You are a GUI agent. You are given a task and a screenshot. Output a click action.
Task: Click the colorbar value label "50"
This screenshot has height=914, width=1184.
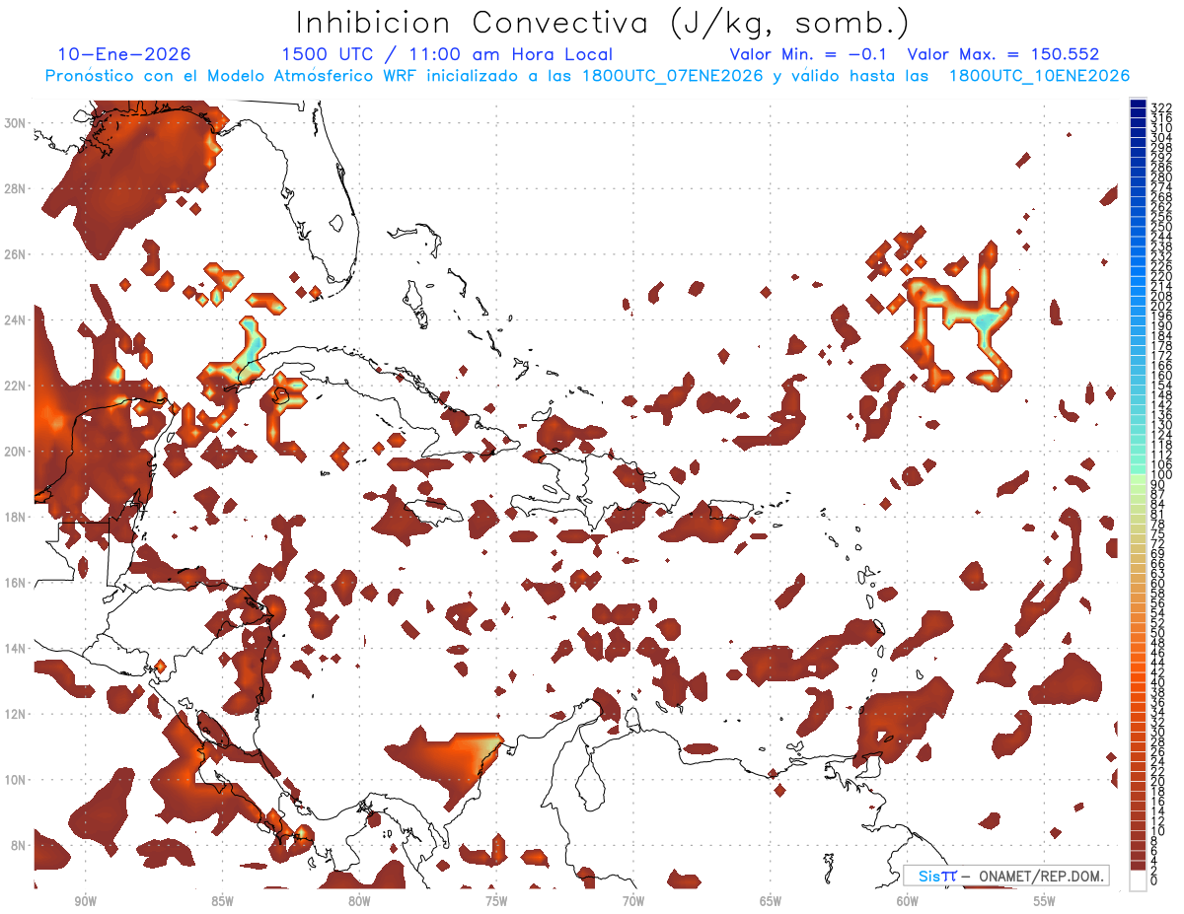point(1158,633)
